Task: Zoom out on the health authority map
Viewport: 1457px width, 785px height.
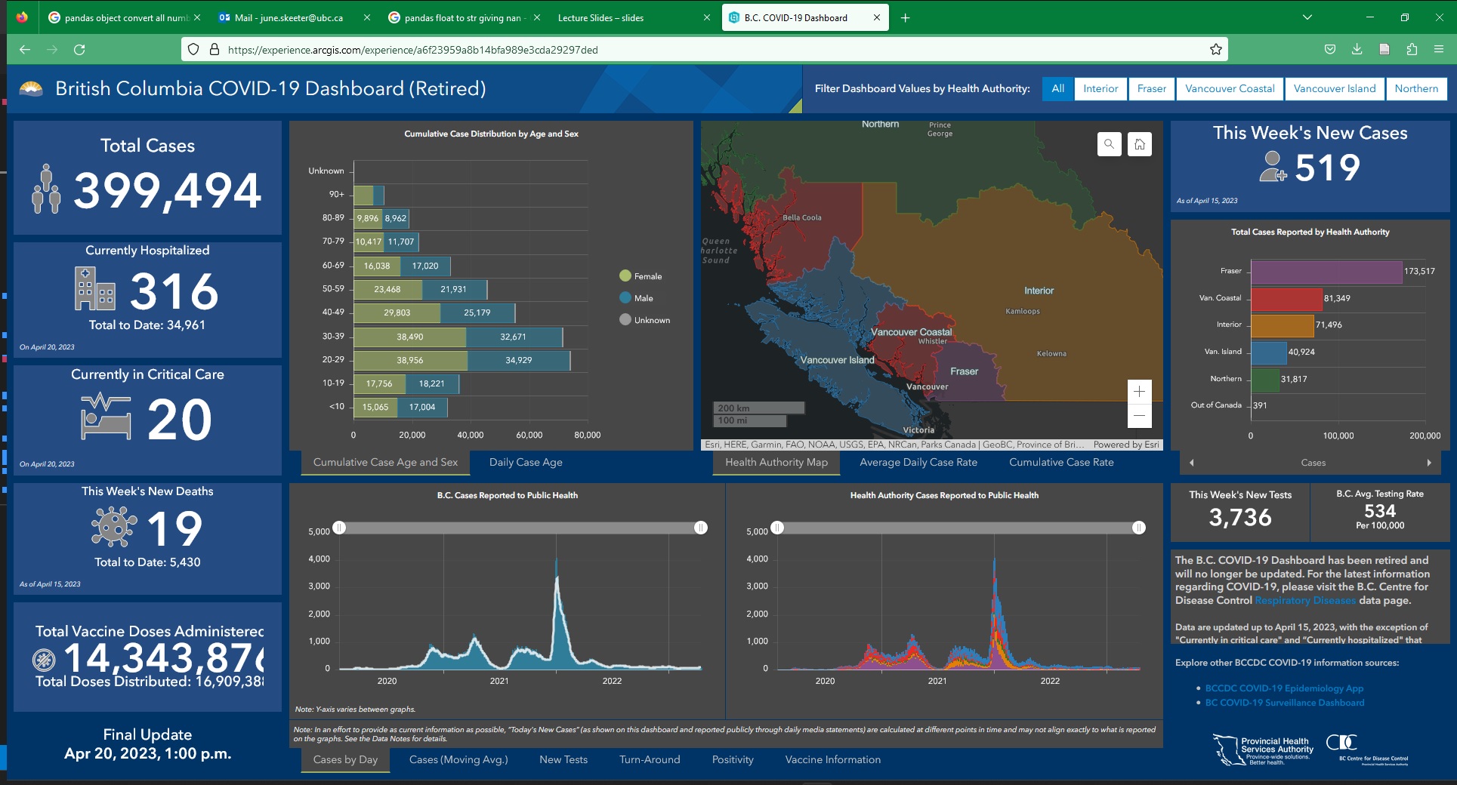Action: point(1139,415)
